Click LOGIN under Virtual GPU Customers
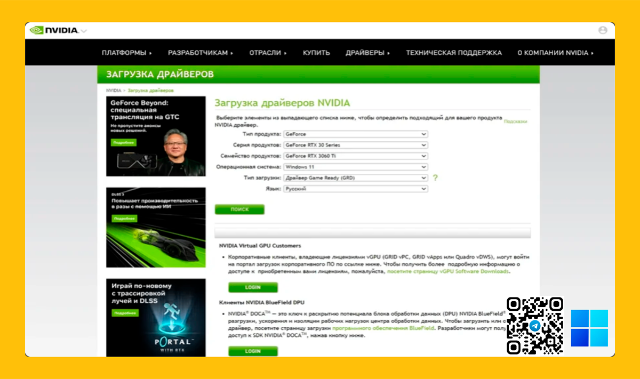This screenshot has height=379, width=640. point(253,287)
